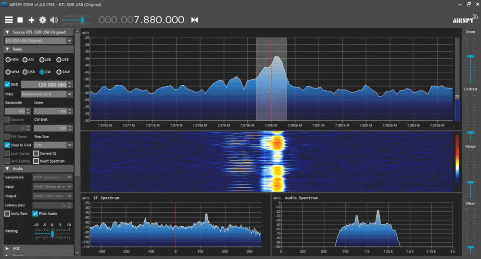Click the Latency (ms) value field
This screenshot has height=259, width=481.
[x=50, y=205]
